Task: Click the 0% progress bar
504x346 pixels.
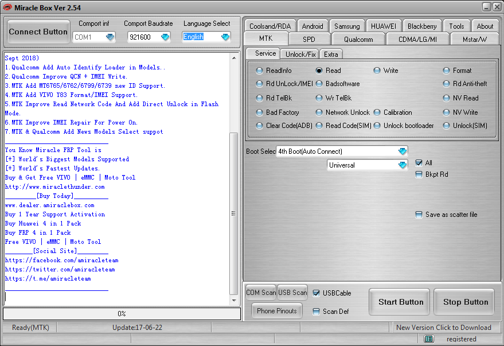Action: [122, 313]
